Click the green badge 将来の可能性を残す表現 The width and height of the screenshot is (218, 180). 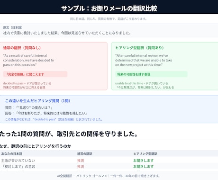(x=151, y=74)
